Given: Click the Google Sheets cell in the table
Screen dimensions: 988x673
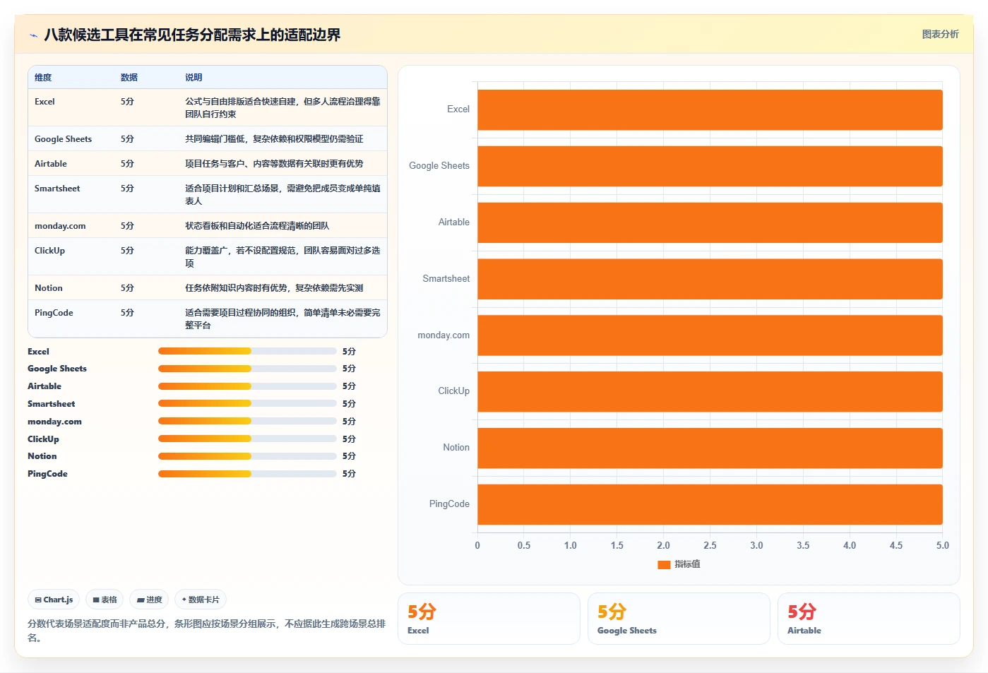Looking at the screenshot, I should coord(63,139).
